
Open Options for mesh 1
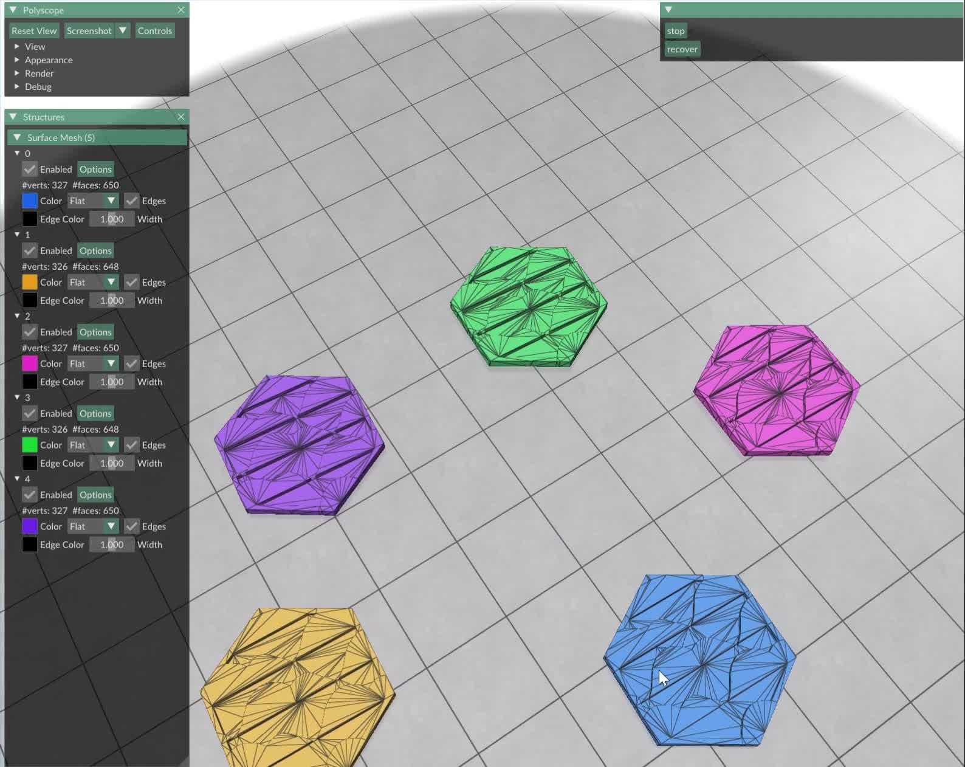[95, 250]
